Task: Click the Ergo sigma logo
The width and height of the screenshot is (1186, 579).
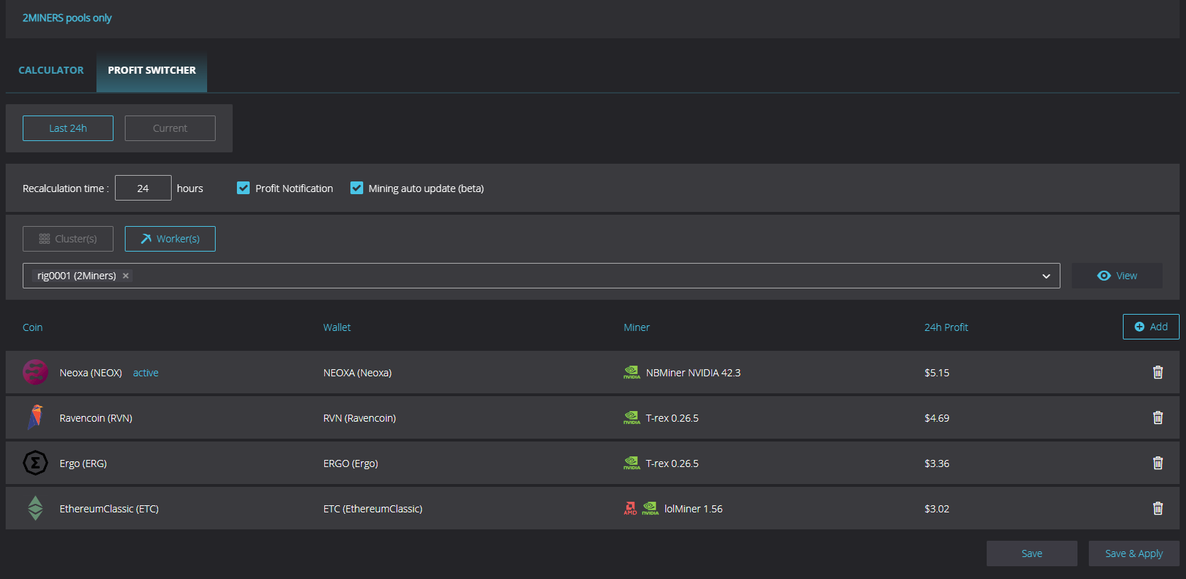Action: click(x=35, y=463)
